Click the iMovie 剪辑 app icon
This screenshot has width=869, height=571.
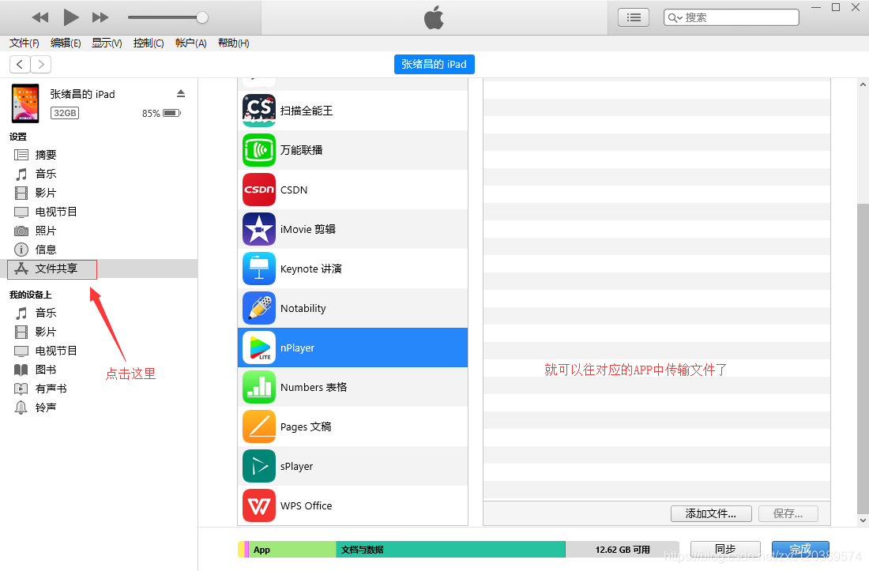click(x=259, y=229)
